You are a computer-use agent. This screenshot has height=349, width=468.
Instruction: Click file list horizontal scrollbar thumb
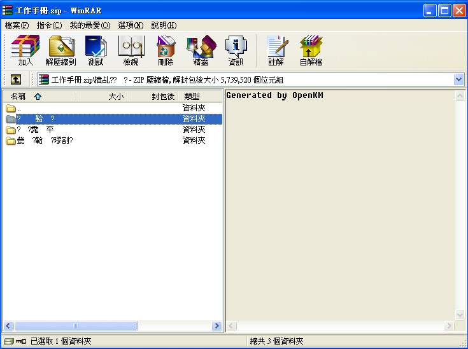[x=76, y=325]
